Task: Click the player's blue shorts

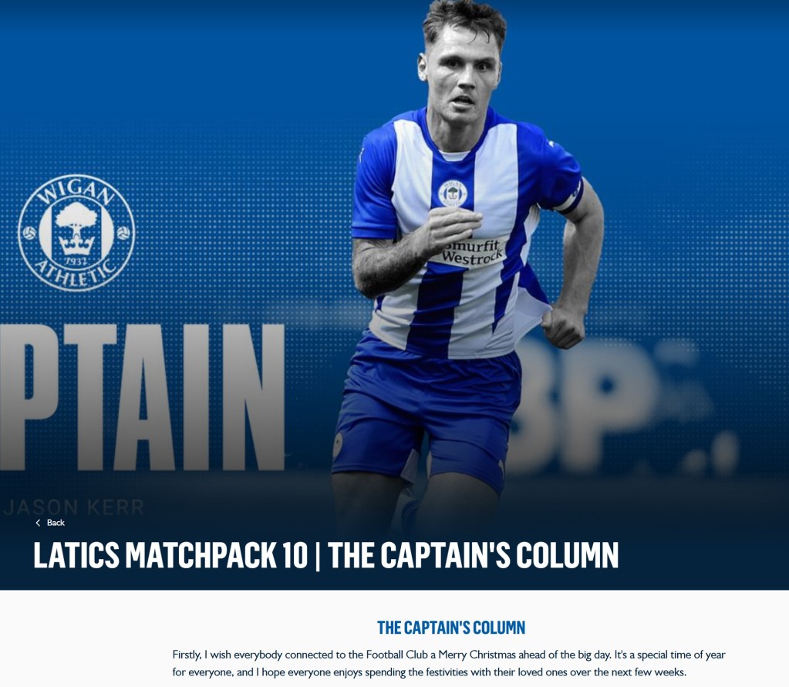Action: click(427, 415)
